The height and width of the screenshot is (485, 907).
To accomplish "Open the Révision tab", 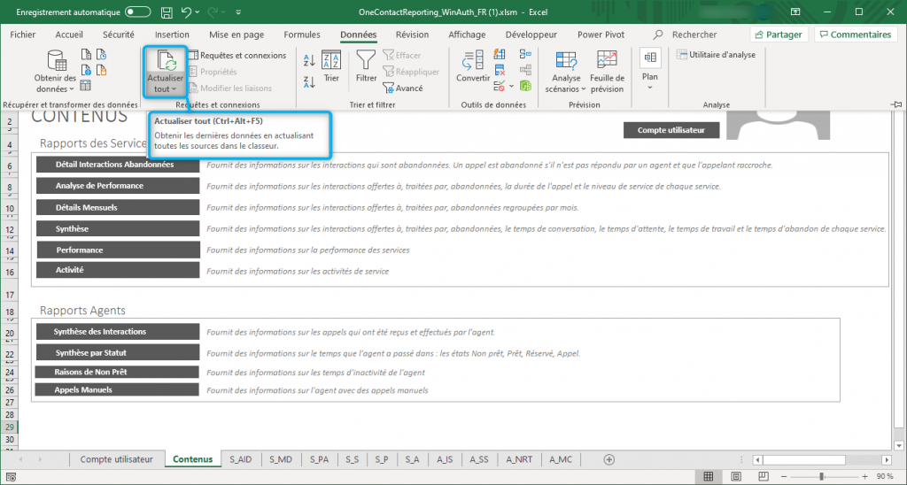I will 413,35.
